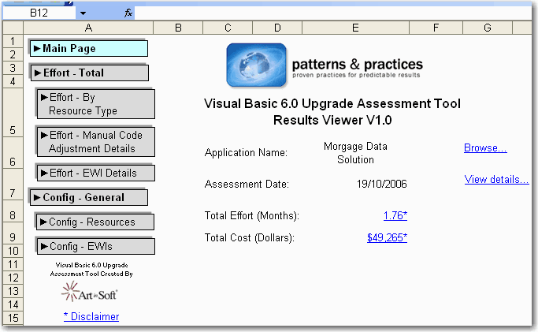Click the View details... link

coord(496,179)
